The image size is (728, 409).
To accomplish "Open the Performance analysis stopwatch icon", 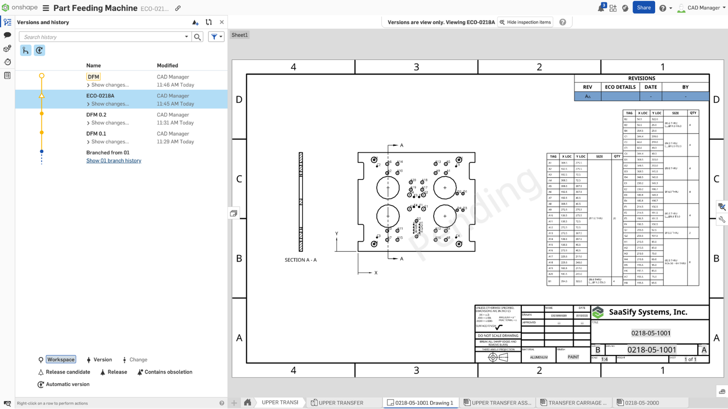I will [7, 62].
